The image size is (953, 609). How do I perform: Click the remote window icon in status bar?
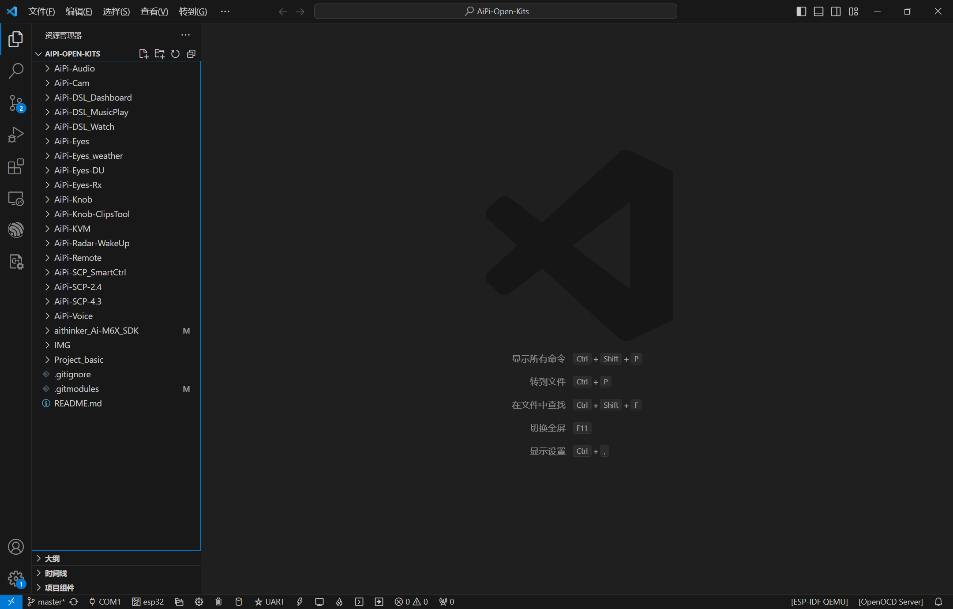coord(11,602)
